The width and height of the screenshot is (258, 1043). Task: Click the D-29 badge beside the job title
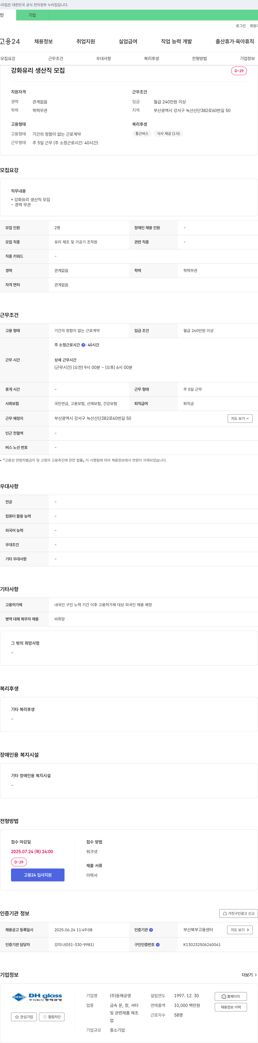coord(239,71)
